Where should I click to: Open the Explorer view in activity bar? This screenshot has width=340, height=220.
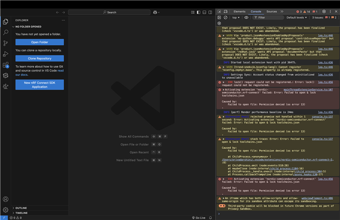pos(6,22)
